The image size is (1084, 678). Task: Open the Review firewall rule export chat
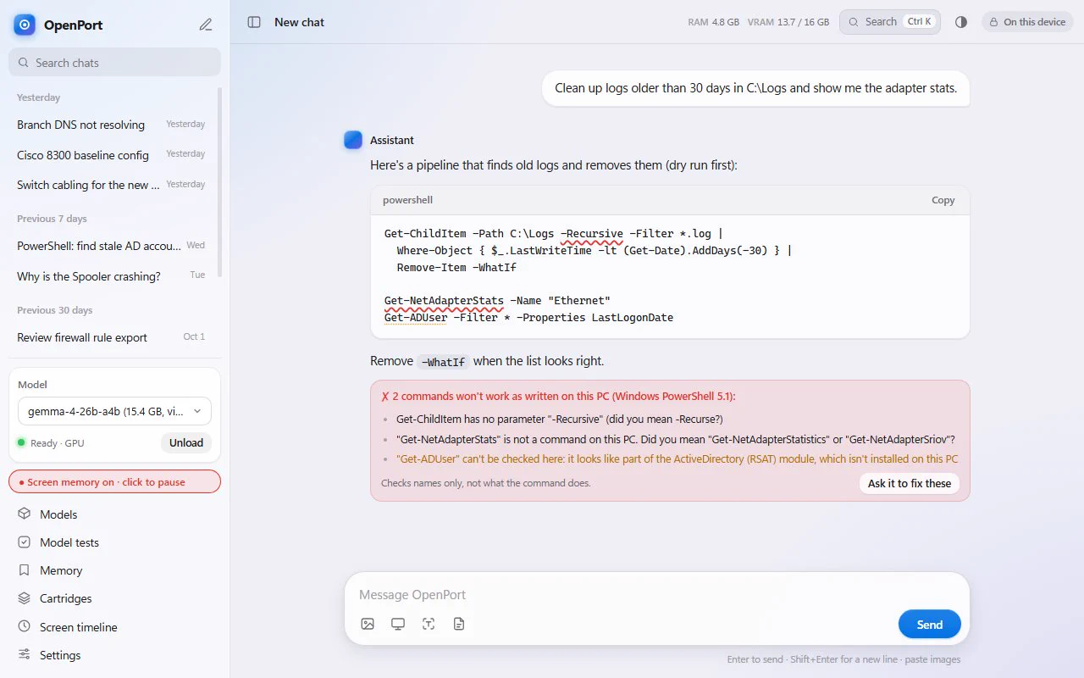pos(111,337)
